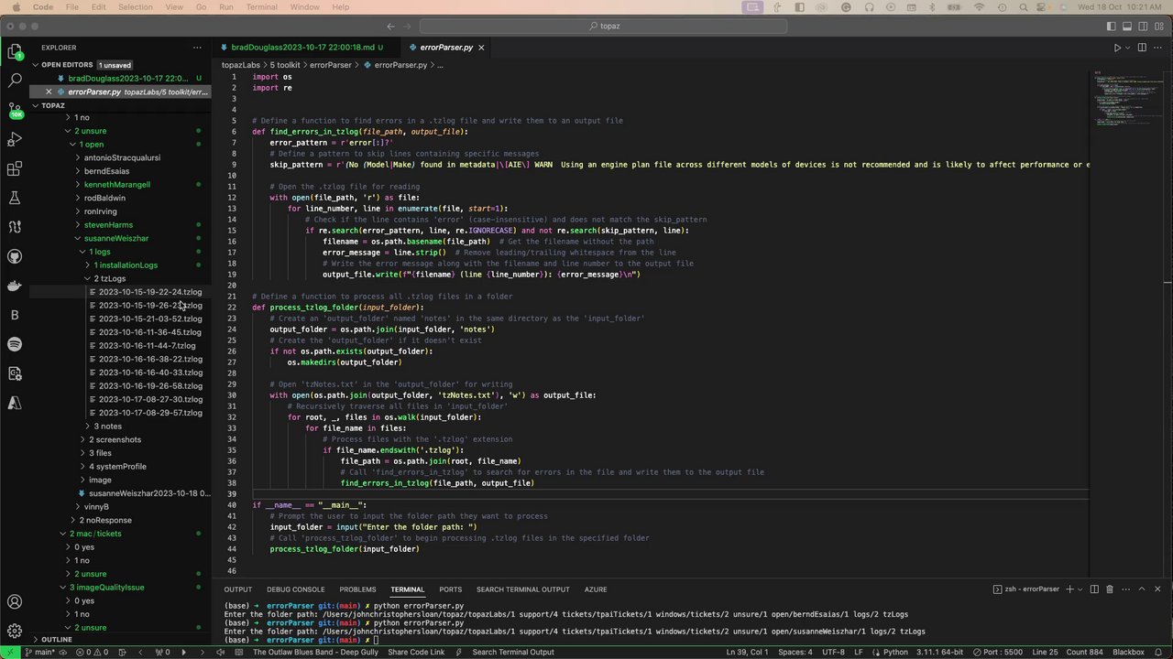Image resolution: width=1173 pixels, height=659 pixels.
Task: Switch to the OUTPUT panel tab
Action: [x=237, y=589]
